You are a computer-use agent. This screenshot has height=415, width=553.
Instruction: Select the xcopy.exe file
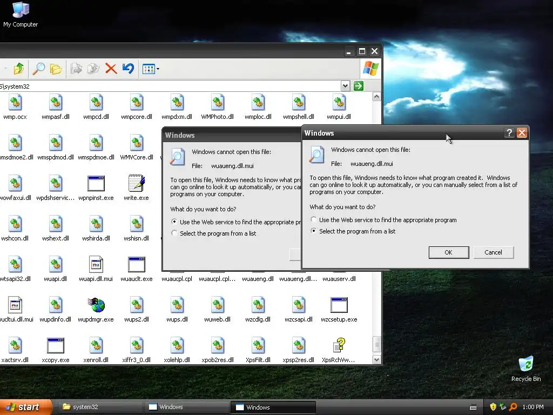[x=56, y=350]
